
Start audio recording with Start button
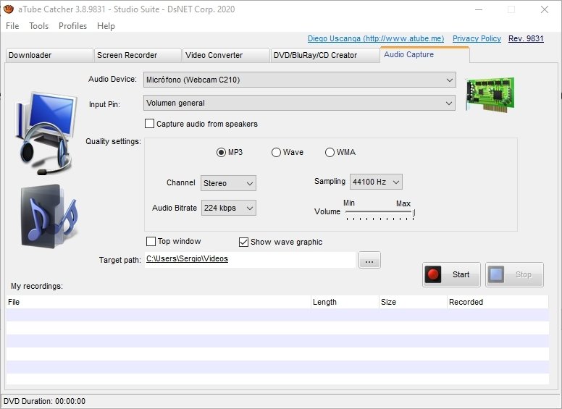(451, 274)
